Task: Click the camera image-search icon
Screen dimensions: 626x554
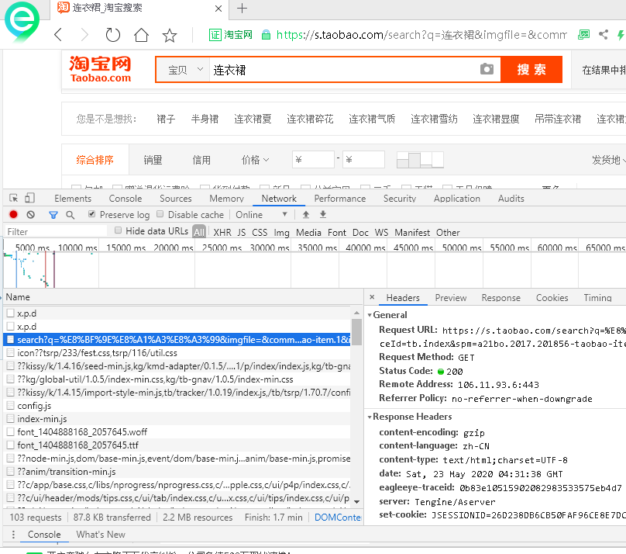Action: pos(487,69)
